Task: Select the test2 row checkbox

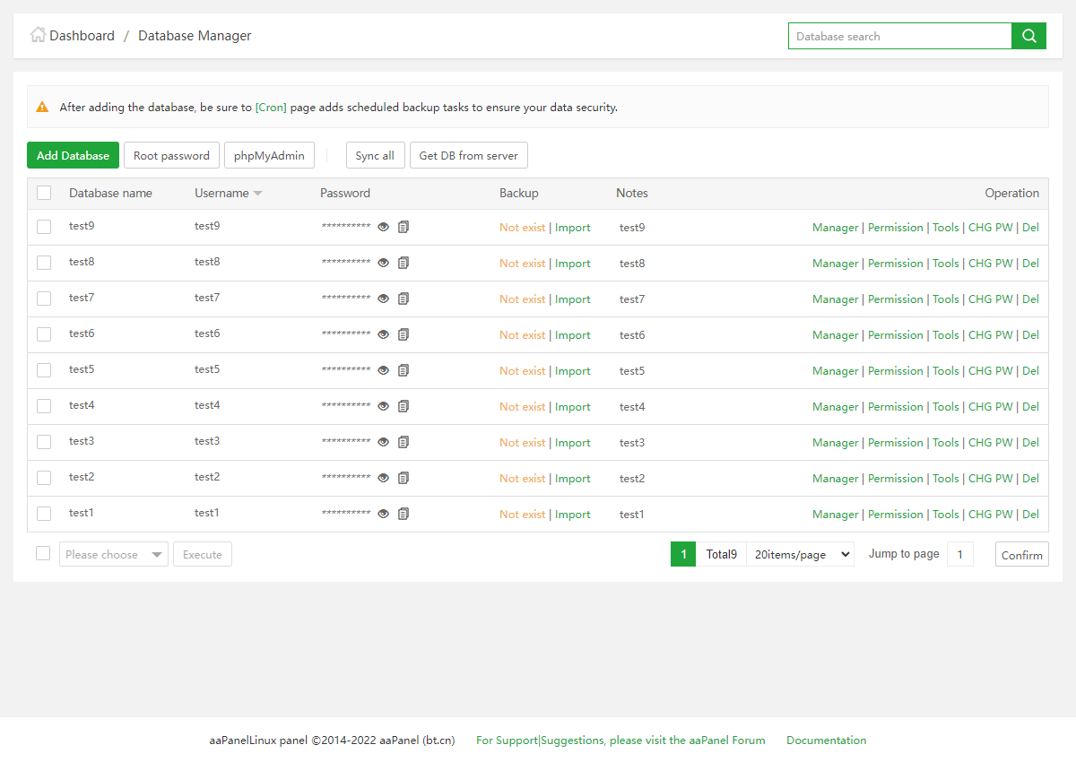Action: [x=44, y=478]
